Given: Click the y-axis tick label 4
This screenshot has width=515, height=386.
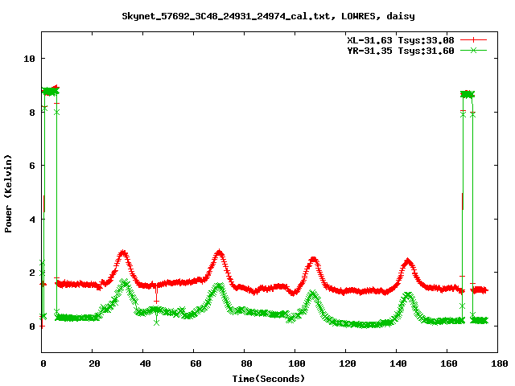Looking at the screenshot, I should [x=32, y=220].
